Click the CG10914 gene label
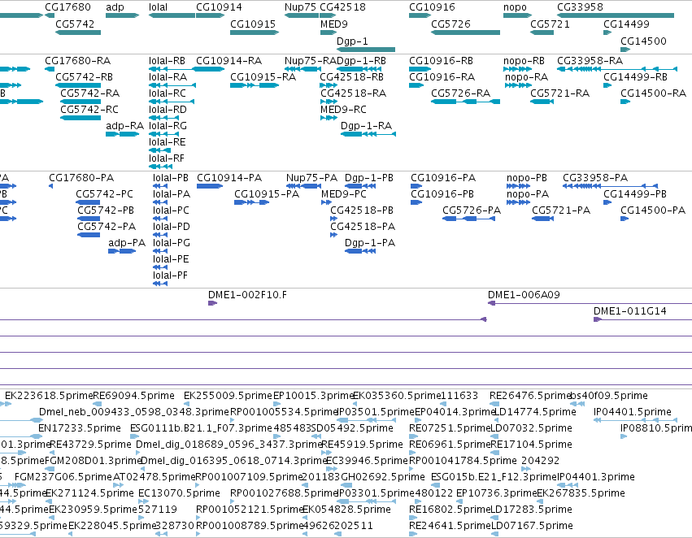This screenshot has width=692, height=538. click(219, 7)
